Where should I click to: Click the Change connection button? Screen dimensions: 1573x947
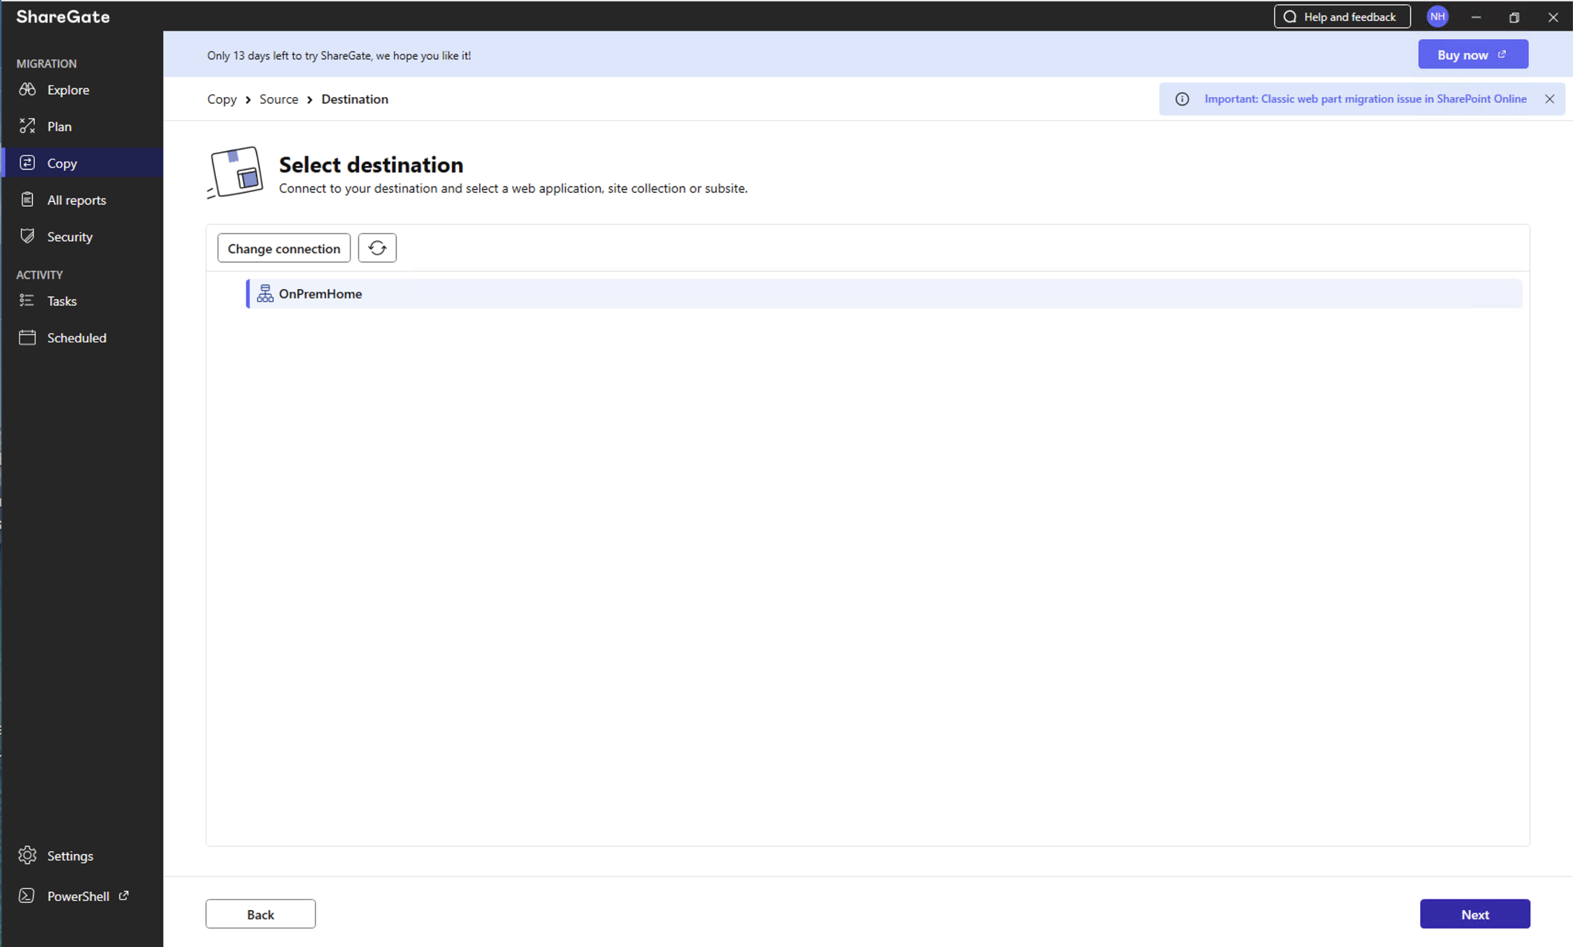[x=284, y=248]
